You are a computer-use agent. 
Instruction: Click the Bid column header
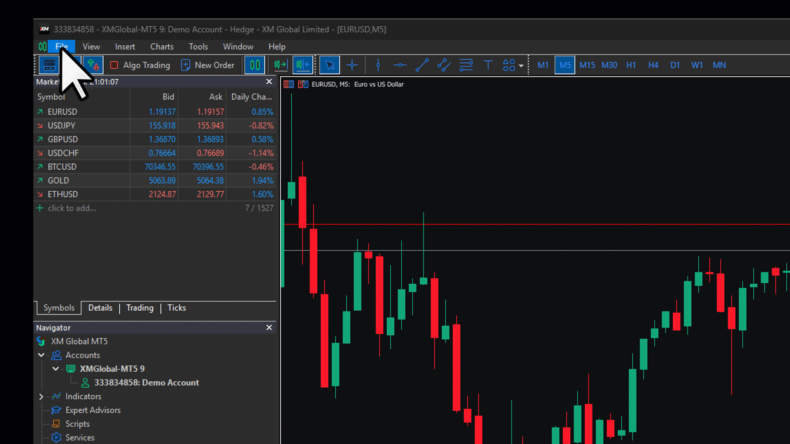(x=154, y=97)
